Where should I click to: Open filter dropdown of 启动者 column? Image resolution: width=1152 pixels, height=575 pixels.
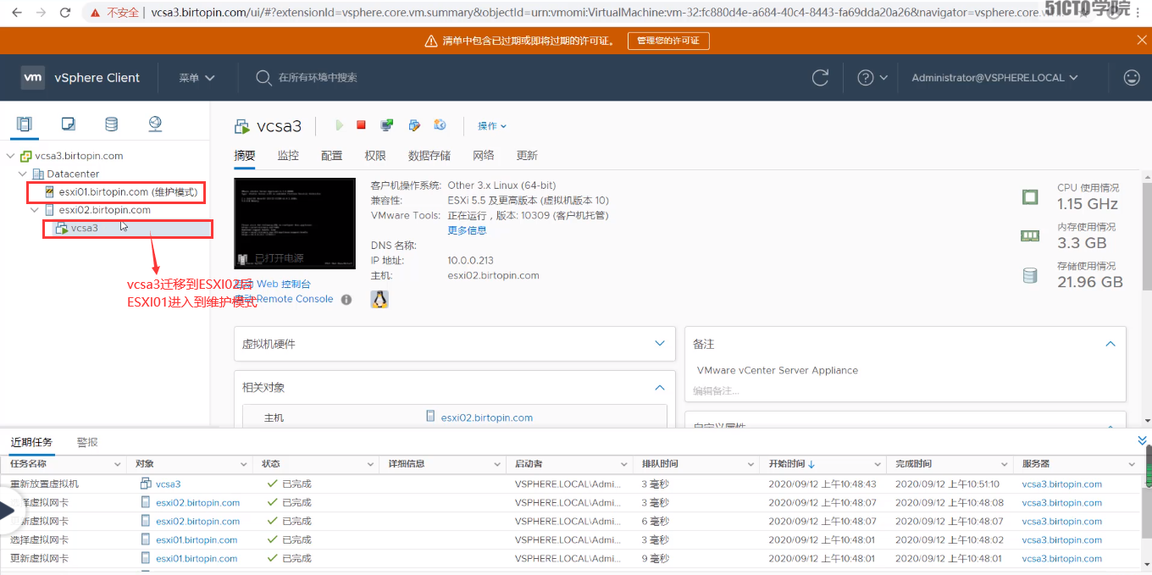point(623,465)
